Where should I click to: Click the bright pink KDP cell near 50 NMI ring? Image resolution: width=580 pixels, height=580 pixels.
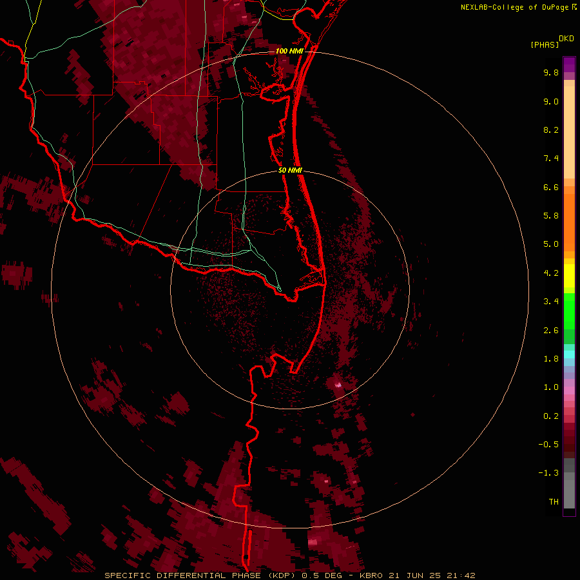pyautogui.click(x=338, y=385)
